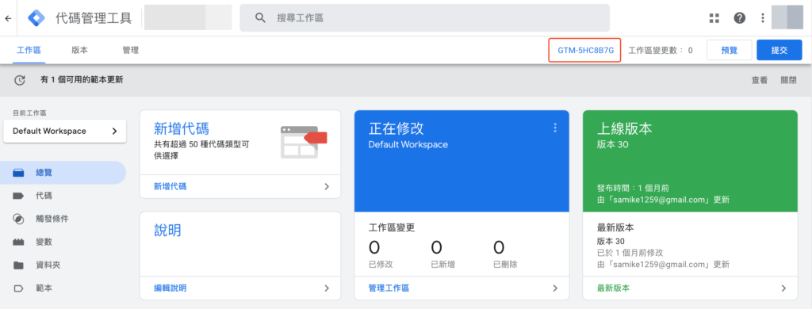Click 關閉 on the update banner

pos(789,80)
